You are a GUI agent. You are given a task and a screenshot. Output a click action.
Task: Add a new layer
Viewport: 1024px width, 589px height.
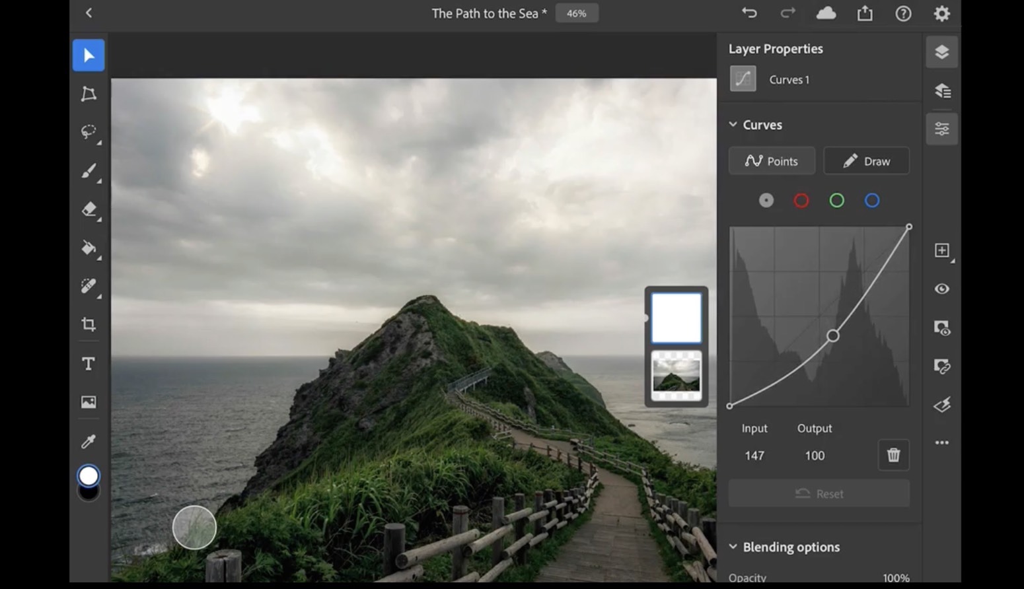(942, 250)
